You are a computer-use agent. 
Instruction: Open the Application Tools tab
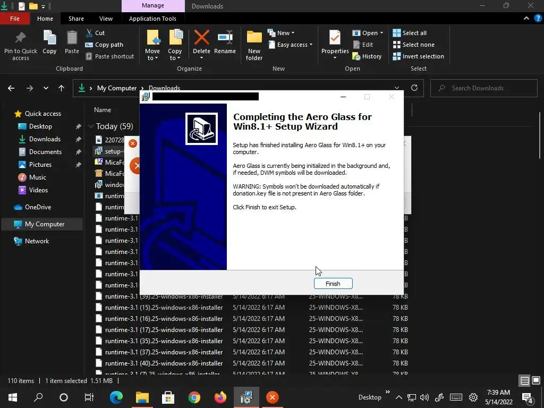152,19
